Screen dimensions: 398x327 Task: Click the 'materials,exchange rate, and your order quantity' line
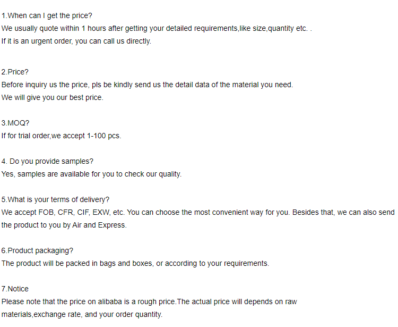pos(82,314)
